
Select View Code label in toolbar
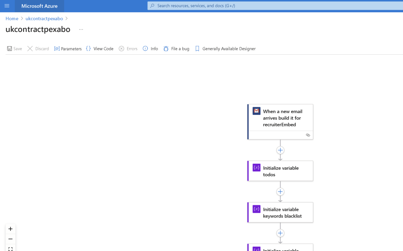pyautogui.click(x=103, y=48)
